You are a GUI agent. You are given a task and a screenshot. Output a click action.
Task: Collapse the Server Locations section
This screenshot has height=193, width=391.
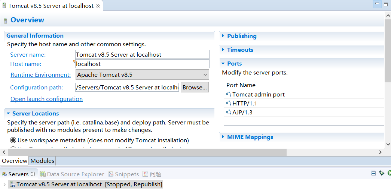tap(8, 114)
